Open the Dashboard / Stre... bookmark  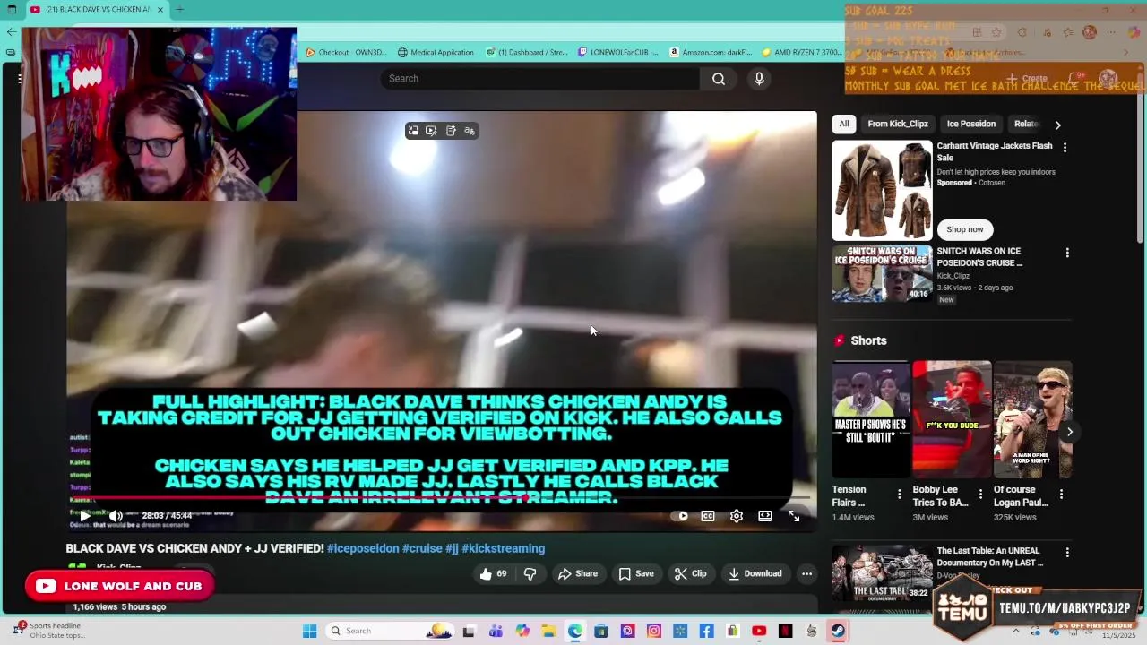tap(527, 52)
